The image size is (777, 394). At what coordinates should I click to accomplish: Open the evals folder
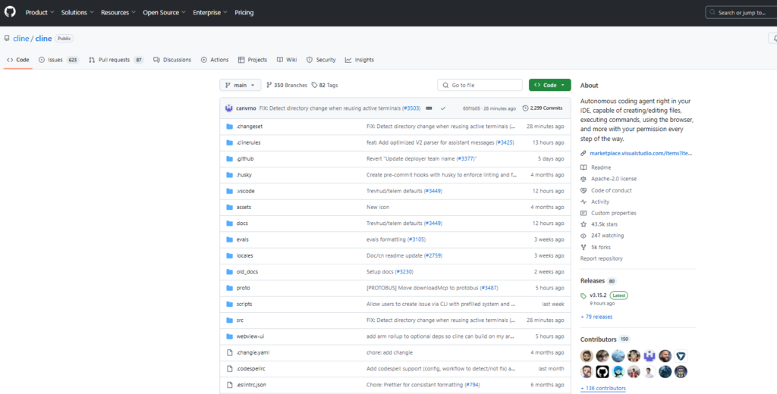click(x=242, y=239)
